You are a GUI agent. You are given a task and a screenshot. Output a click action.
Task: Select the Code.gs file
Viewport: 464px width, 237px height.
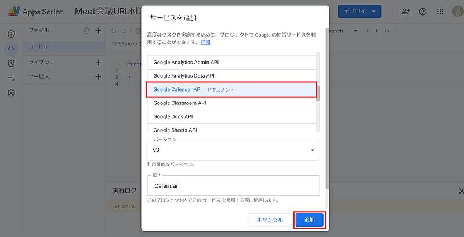(64, 47)
